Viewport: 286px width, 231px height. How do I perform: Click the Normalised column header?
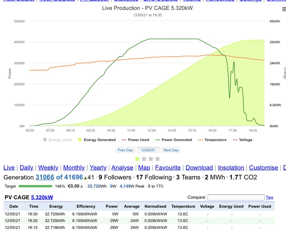(x=156, y=206)
